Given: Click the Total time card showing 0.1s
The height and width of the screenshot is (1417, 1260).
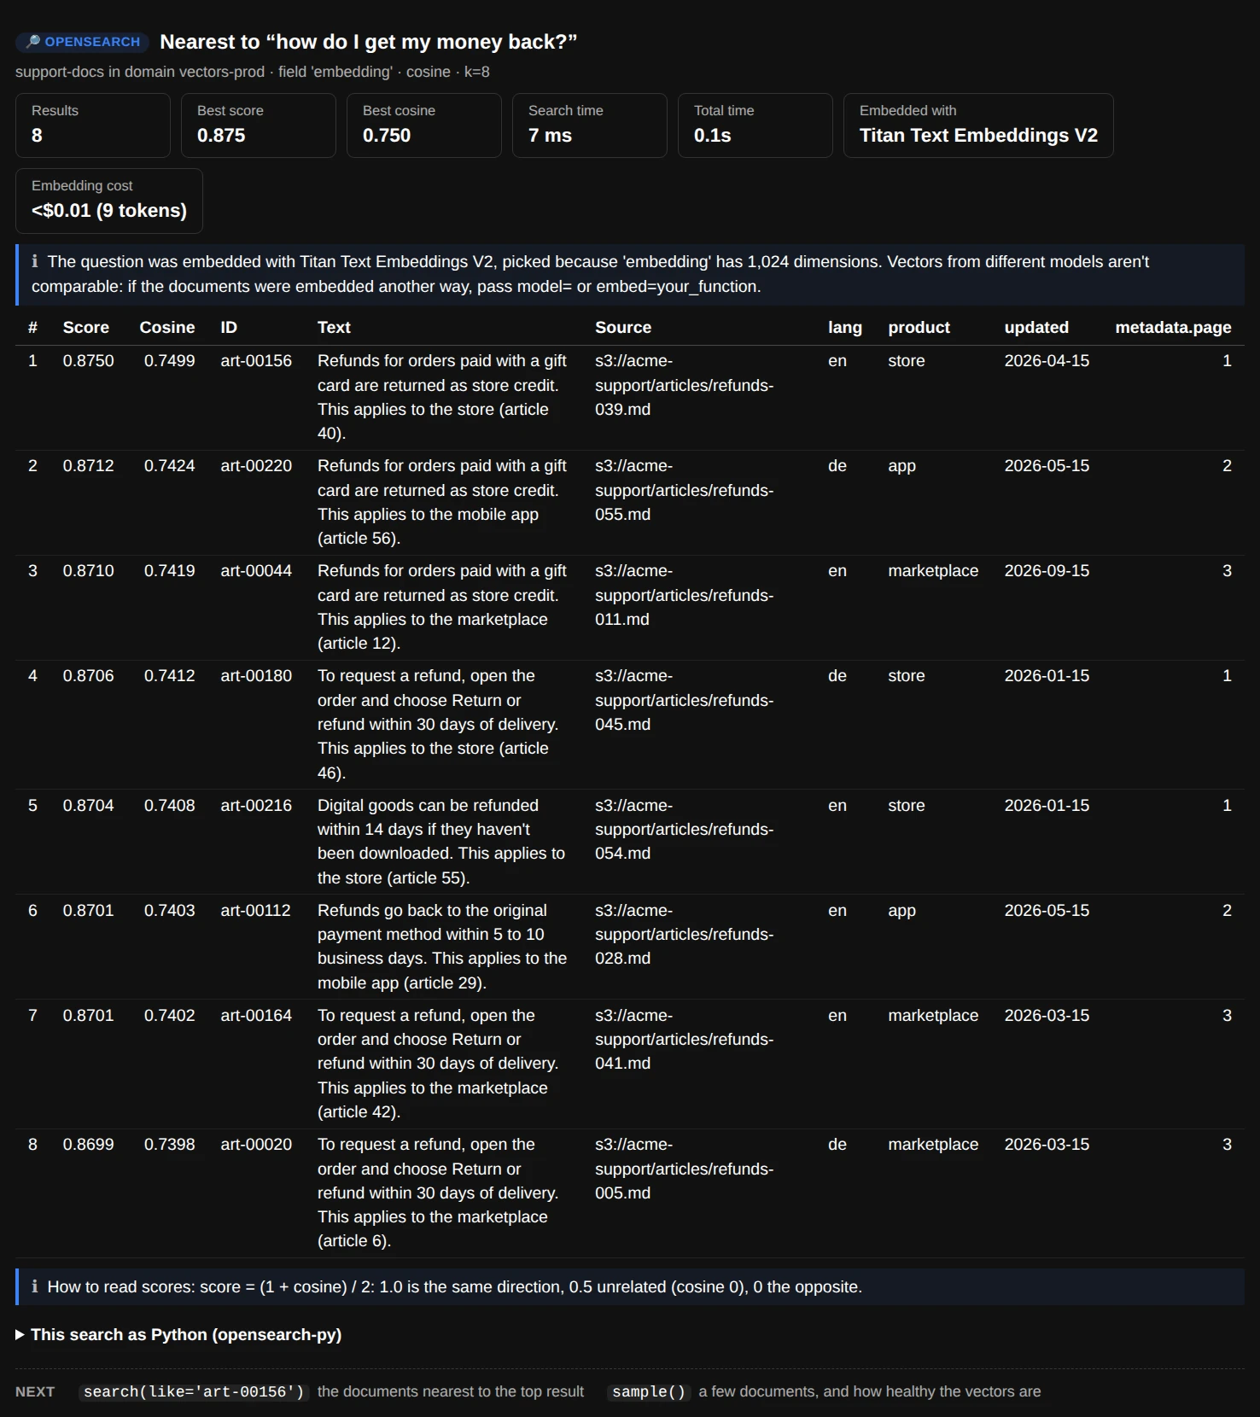Looking at the screenshot, I should (755, 125).
